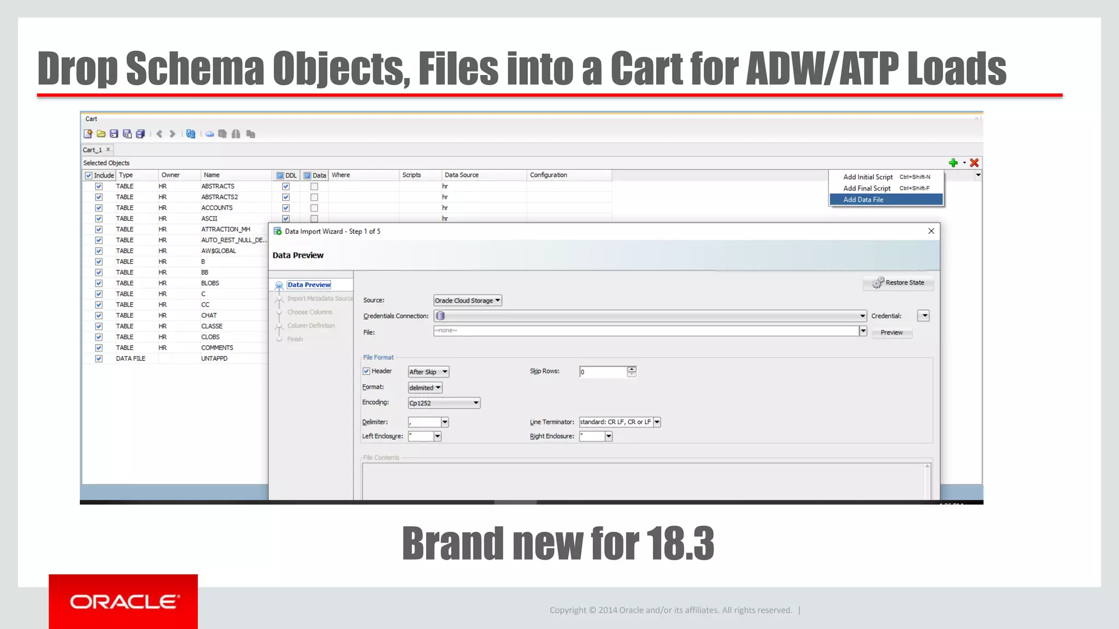Uncheck DDL for the ABSTRACTS row
Image resolution: width=1119 pixels, height=629 pixels.
286,186
